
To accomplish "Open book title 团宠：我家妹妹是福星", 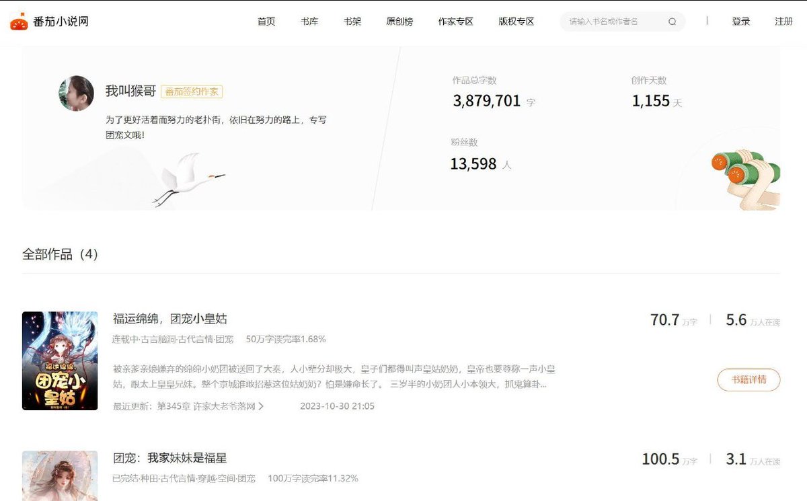I will click(170, 458).
